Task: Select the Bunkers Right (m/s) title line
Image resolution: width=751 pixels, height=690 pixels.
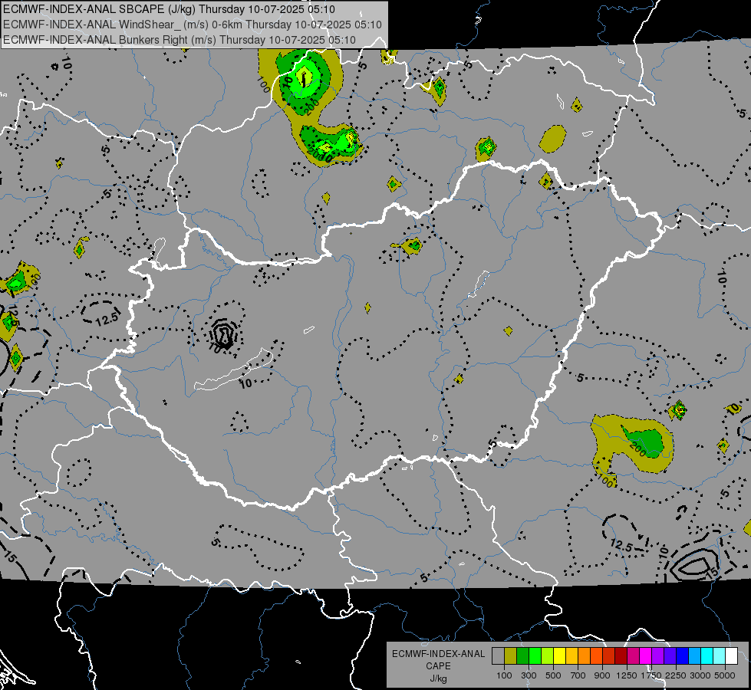Action: coord(180,40)
